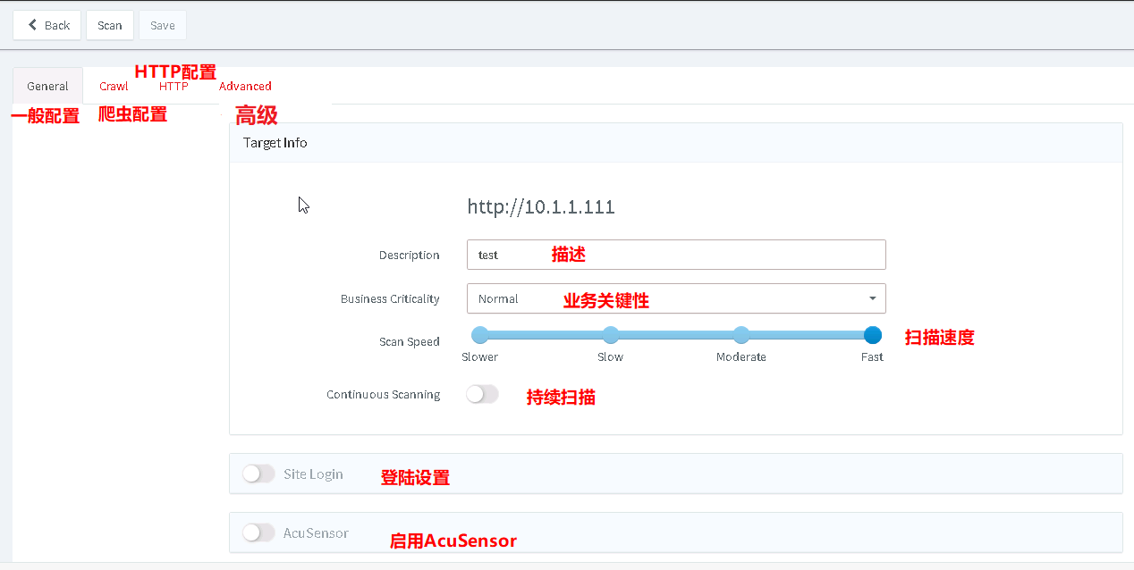Select the Fast scan speed point
The image size is (1134, 570).
[873, 335]
